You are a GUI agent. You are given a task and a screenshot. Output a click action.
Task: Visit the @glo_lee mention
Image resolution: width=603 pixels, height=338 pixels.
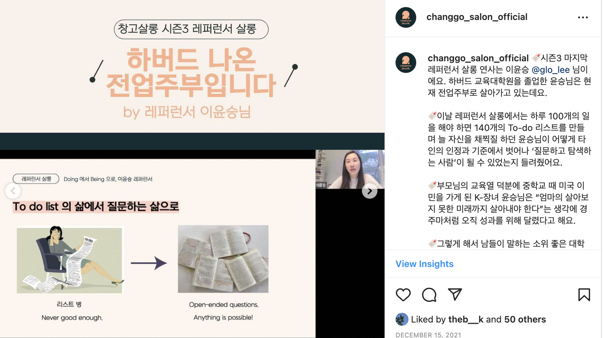click(551, 70)
